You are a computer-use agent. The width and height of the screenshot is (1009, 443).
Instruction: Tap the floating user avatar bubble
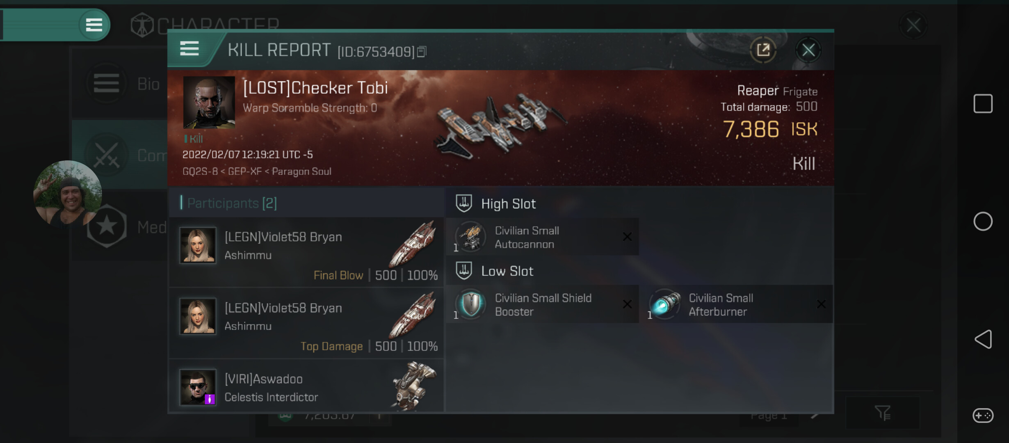click(x=68, y=194)
